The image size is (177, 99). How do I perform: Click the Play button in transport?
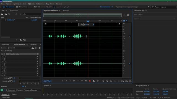click(66, 81)
